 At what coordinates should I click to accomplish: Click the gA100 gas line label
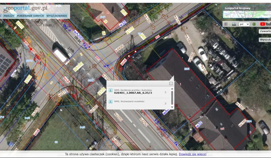(x=78, y=67)
